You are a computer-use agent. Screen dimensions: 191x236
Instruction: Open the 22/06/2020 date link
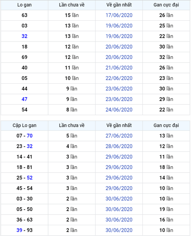click(119, 78)
